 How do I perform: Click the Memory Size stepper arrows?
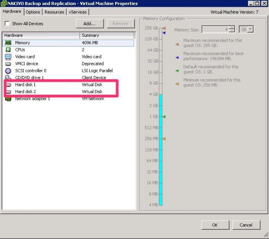(232, 29)
